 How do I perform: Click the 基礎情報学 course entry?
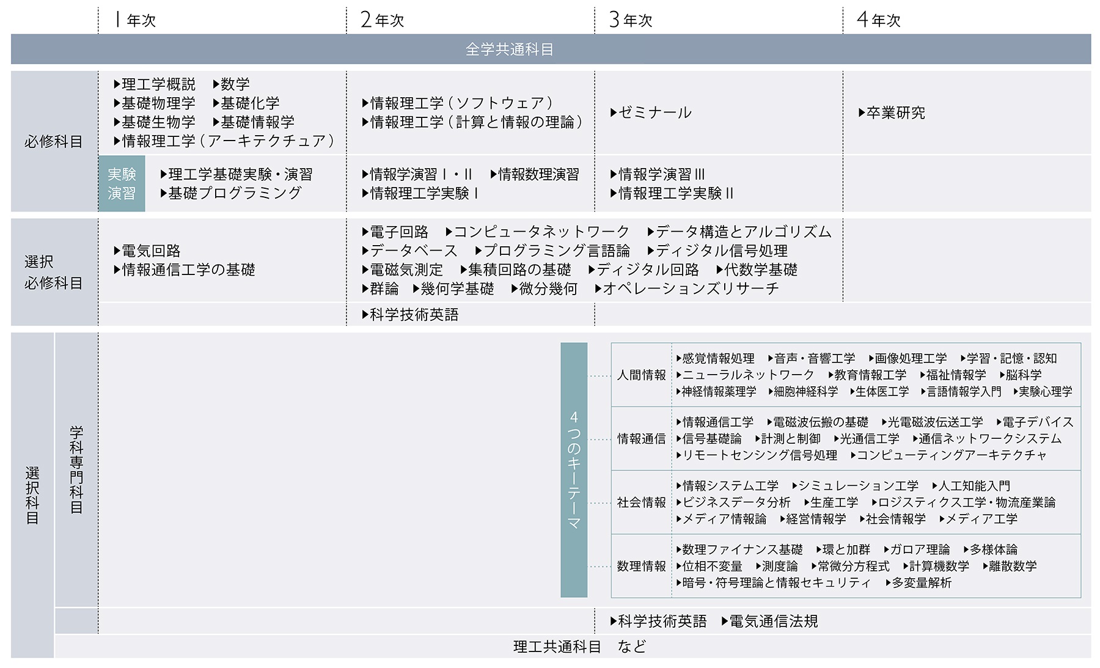[x=254, y=122]
